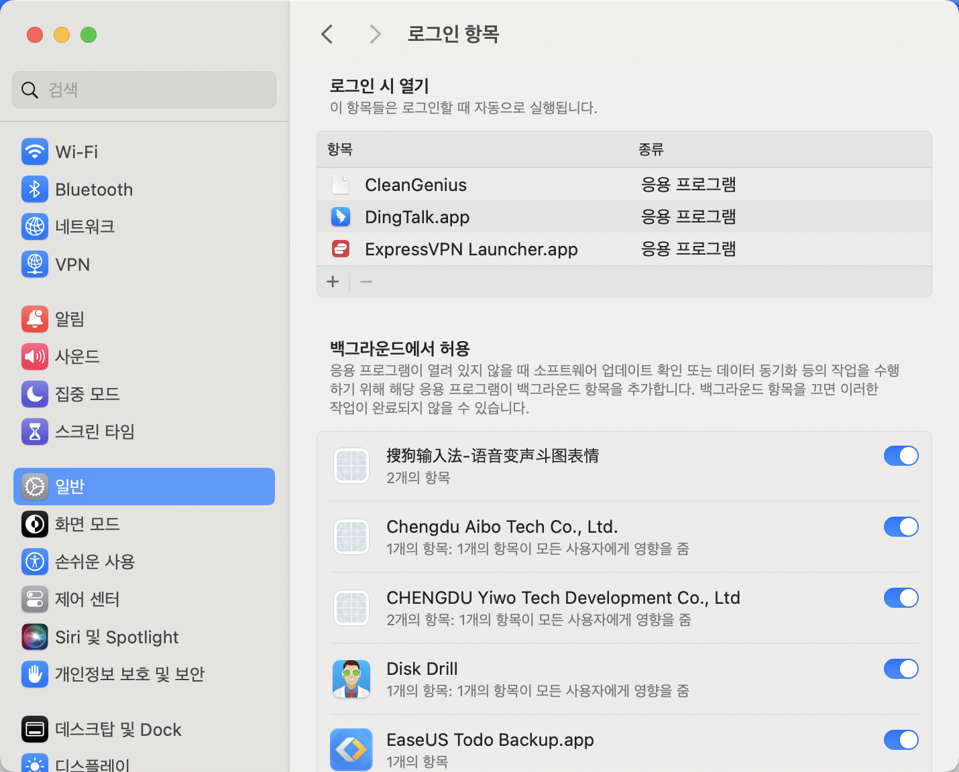Click the 스크린 타임 hourglass icon
This screenshot has height=772, width=959.
(35, 432)
